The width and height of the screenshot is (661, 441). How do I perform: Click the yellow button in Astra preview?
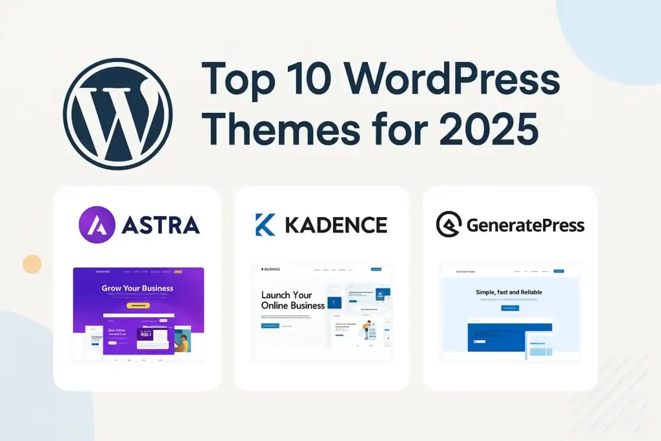pyautogui.click(x=138, y=305)
